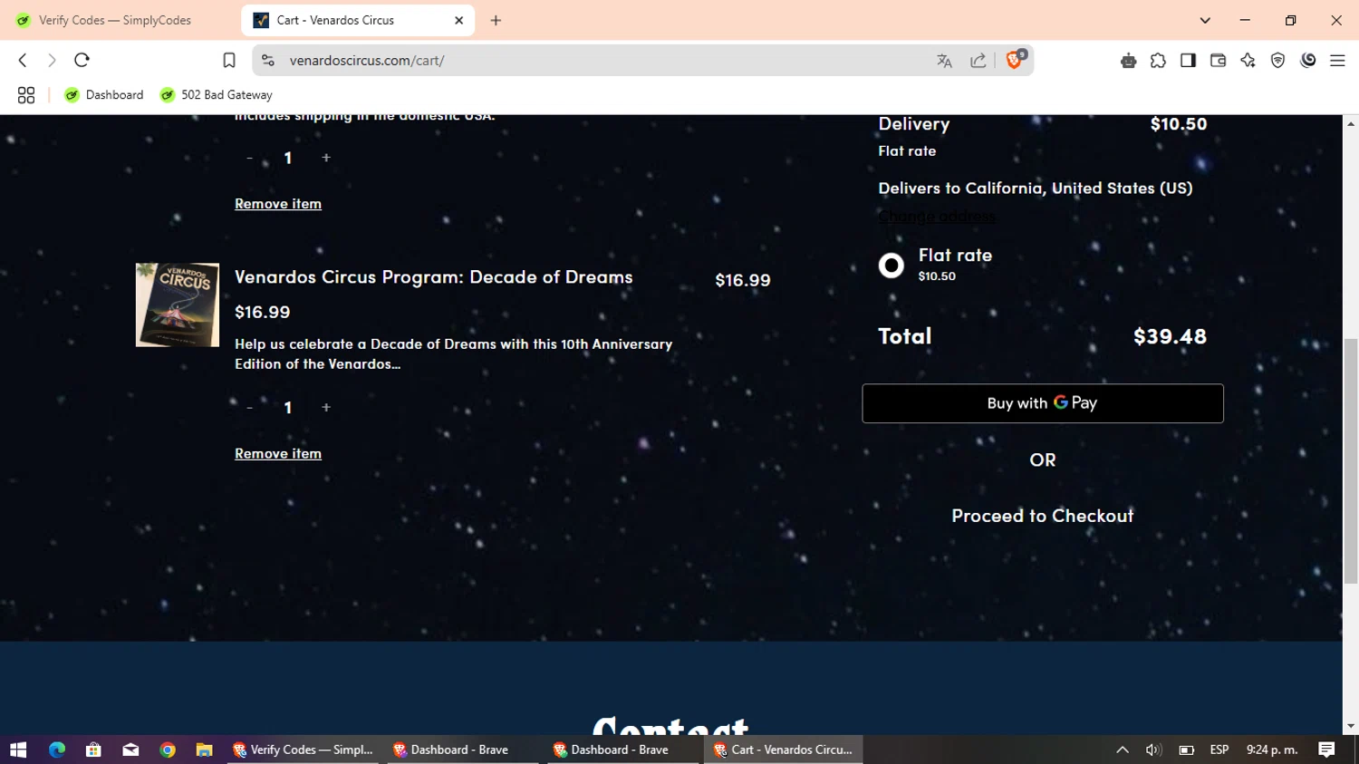Show hidden system tray icons
The image size is (1359, 764).
coord(1123,749)
